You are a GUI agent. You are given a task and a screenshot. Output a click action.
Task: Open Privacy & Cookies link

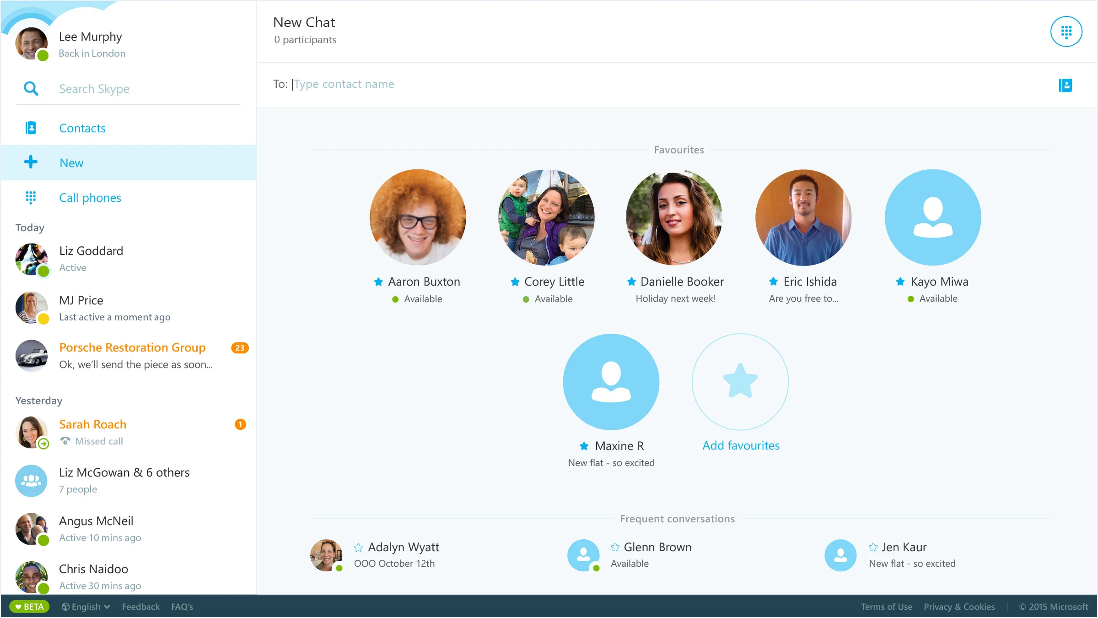pos(959,607)
